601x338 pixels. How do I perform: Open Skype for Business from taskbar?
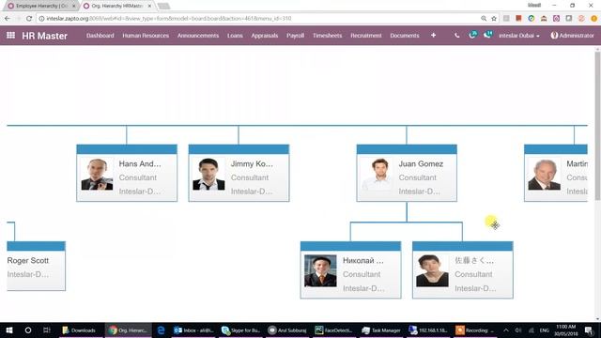(240, 330)
